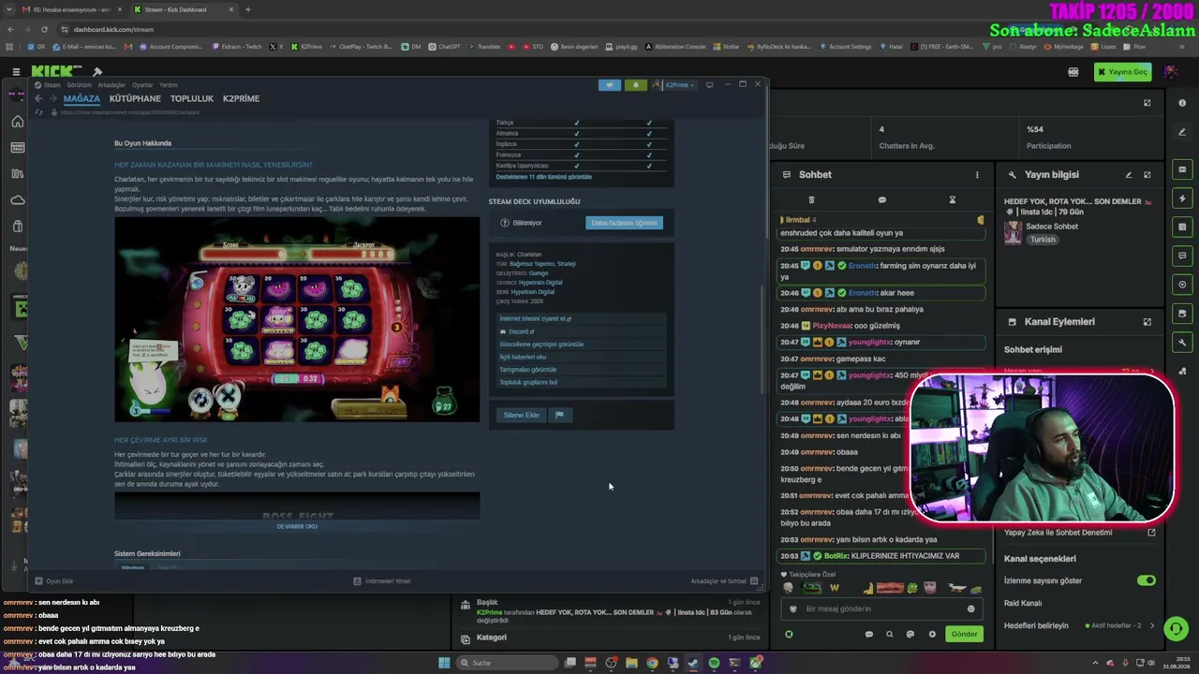Clear chat with the trash icon
1199x674 pixels.
click(811, 199)
